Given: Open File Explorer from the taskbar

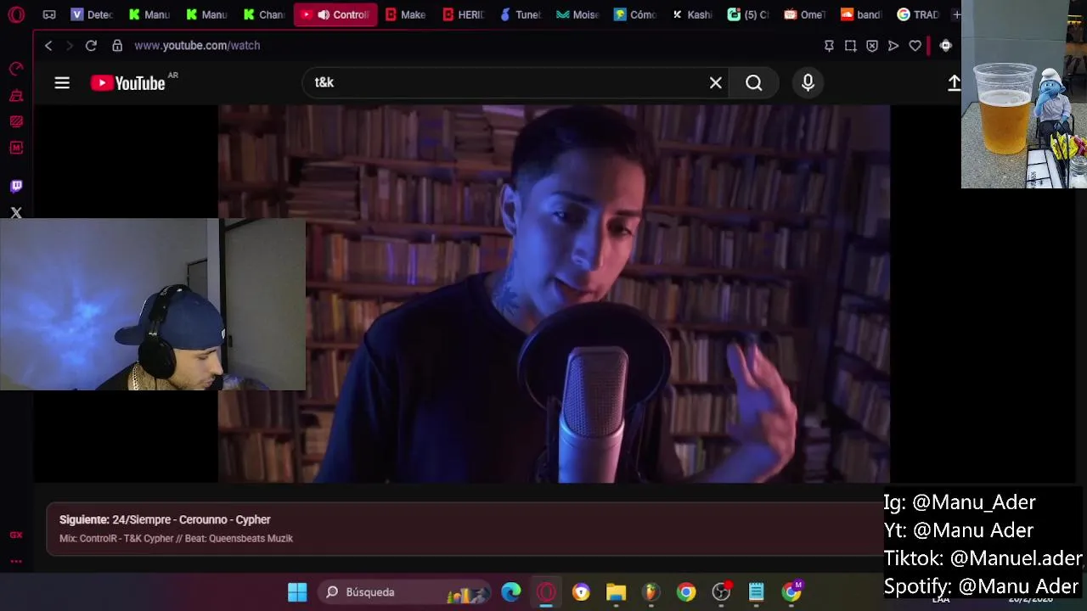Looking at the screenshot, I should [616, 592].
